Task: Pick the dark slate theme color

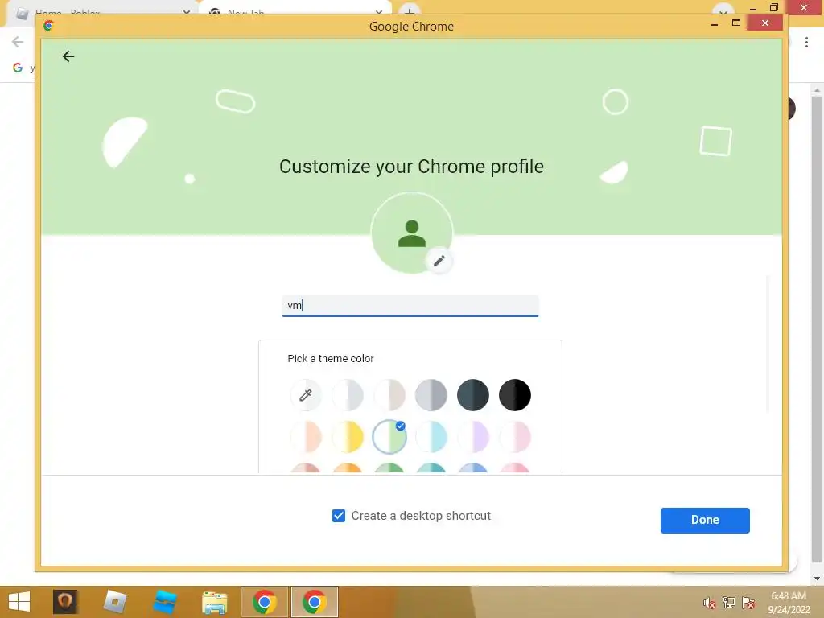Action: point(473,394)
